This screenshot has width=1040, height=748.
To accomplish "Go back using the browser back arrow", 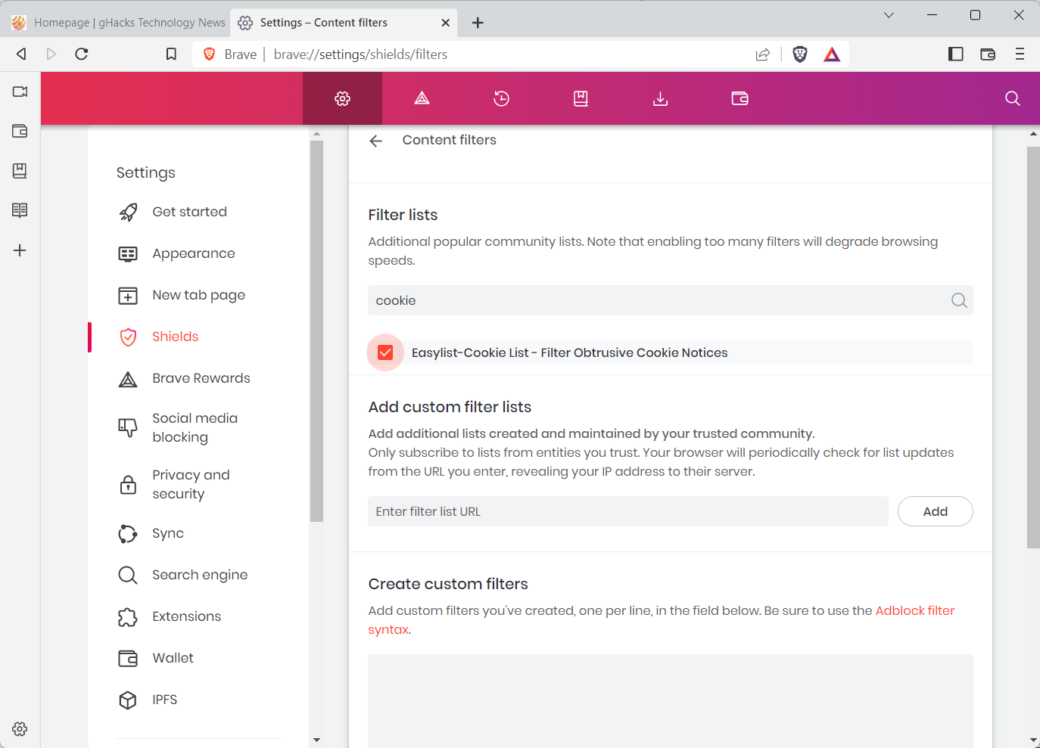I will click(x=21, y=54).
